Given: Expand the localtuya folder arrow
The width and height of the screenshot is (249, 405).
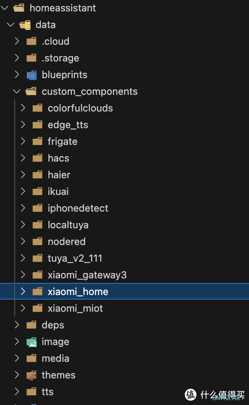Looking at the screenshot, I should click(23, 225).
